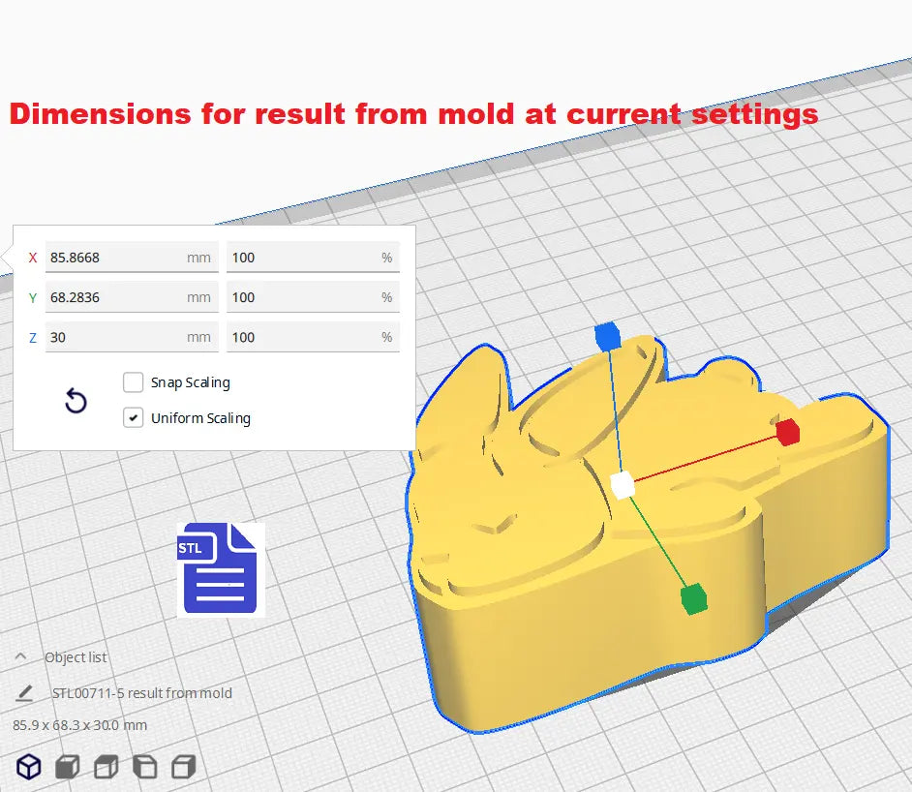This screenshot has width=912, height=792.
Task: Click the Y dimension mm field
Action: point(114,297)
